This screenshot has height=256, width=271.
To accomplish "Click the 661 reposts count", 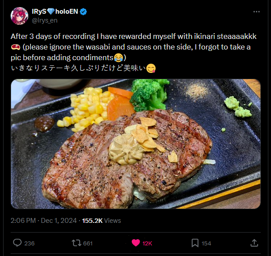I will (88, 243).
